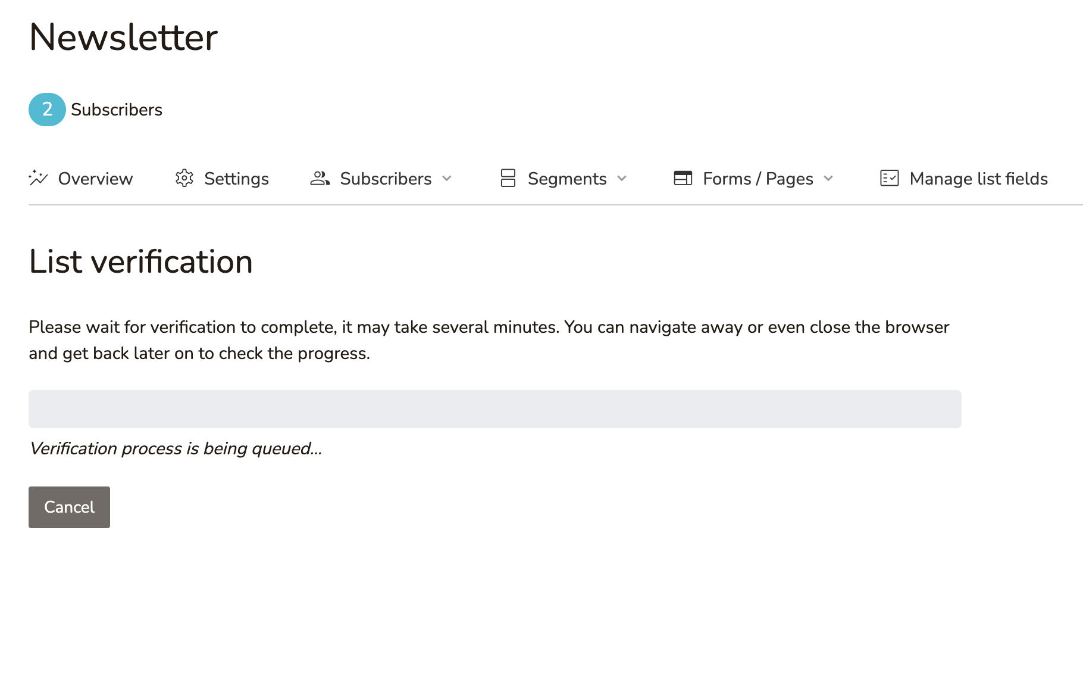
Task: Click the verification progress bar
Action: coord(494,409)
